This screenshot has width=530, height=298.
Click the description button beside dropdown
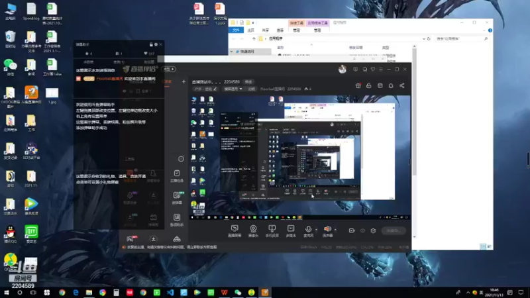[252, 89]
